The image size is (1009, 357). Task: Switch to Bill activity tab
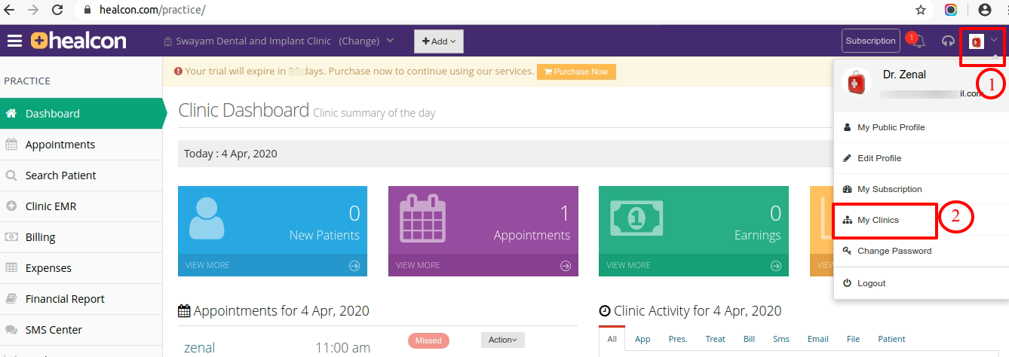(750, 340)
